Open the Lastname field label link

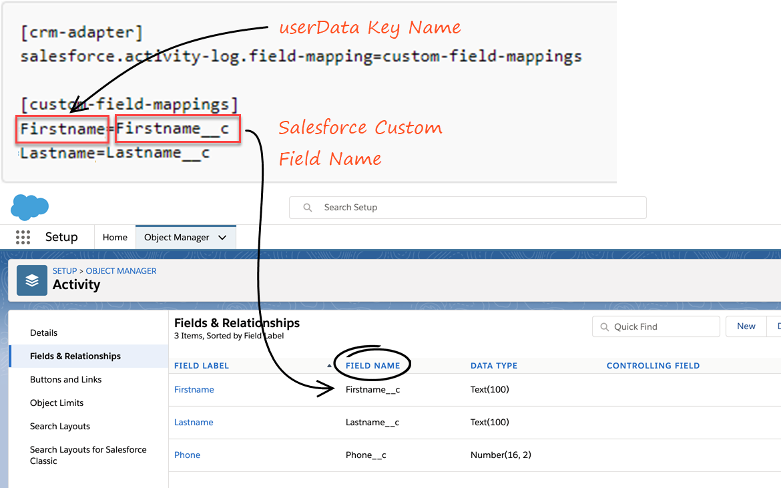click(x=194, y=423)
